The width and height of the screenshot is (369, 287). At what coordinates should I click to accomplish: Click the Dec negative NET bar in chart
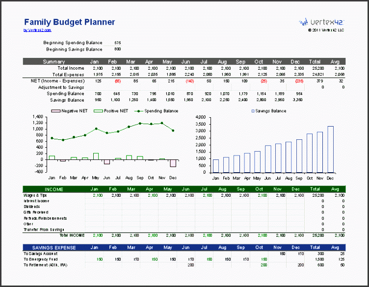173,163
